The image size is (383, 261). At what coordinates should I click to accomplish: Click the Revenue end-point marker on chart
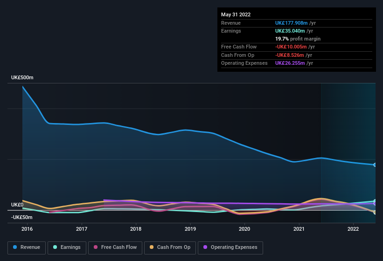[x=375, y=165]
